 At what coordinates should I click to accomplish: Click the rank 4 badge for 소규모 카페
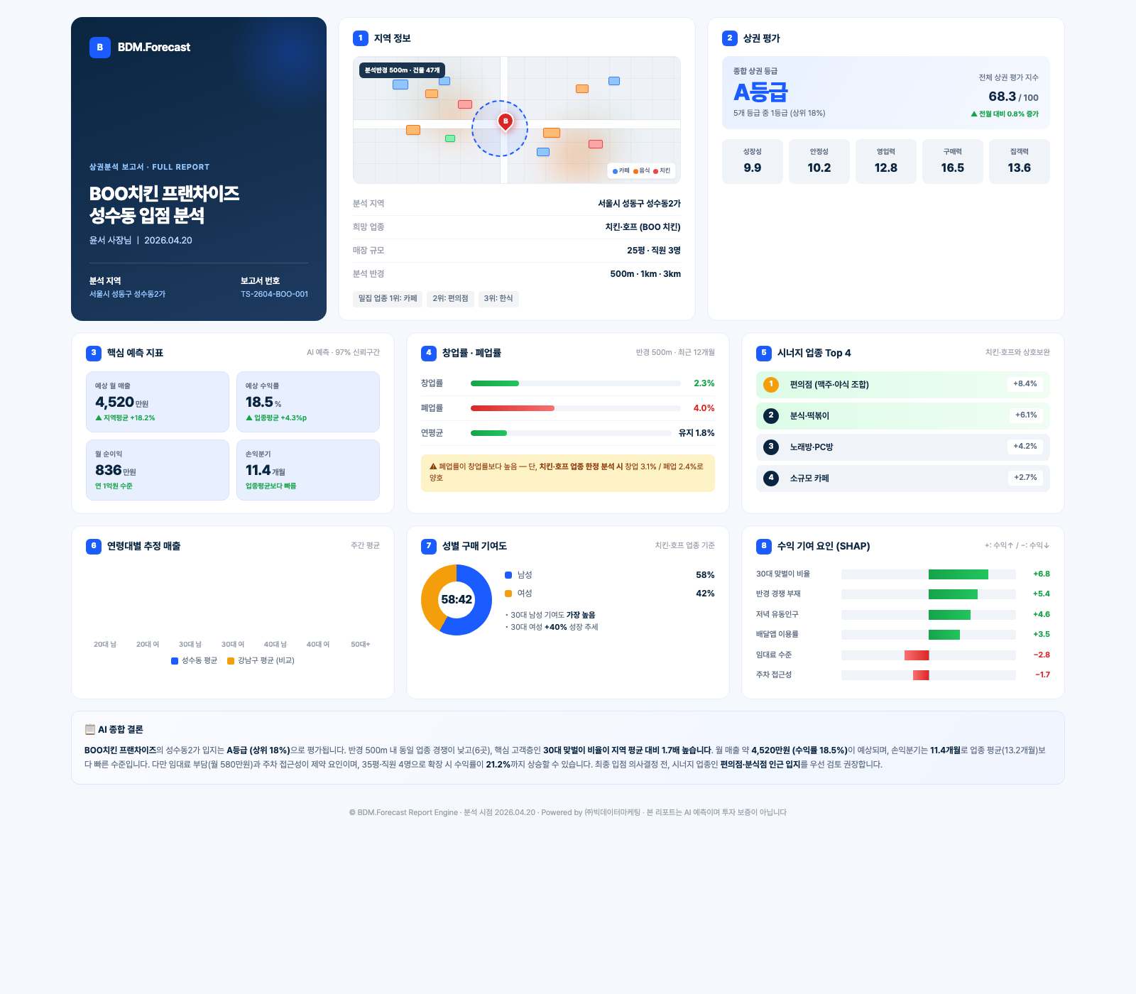[771, 479]
